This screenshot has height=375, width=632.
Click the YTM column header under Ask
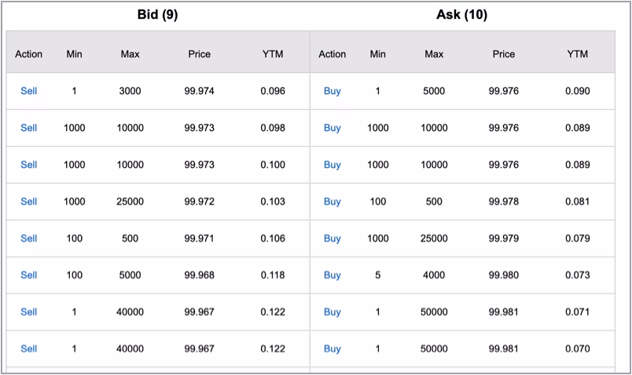(x=577, y=54)
